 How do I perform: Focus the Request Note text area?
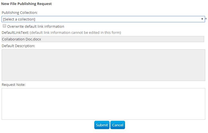pyautogui.click(x=103, y=104)
